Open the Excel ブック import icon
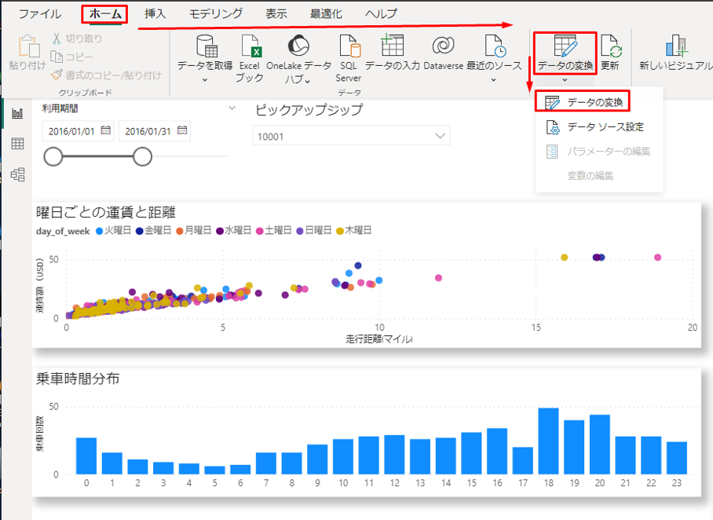 (250, 46)
